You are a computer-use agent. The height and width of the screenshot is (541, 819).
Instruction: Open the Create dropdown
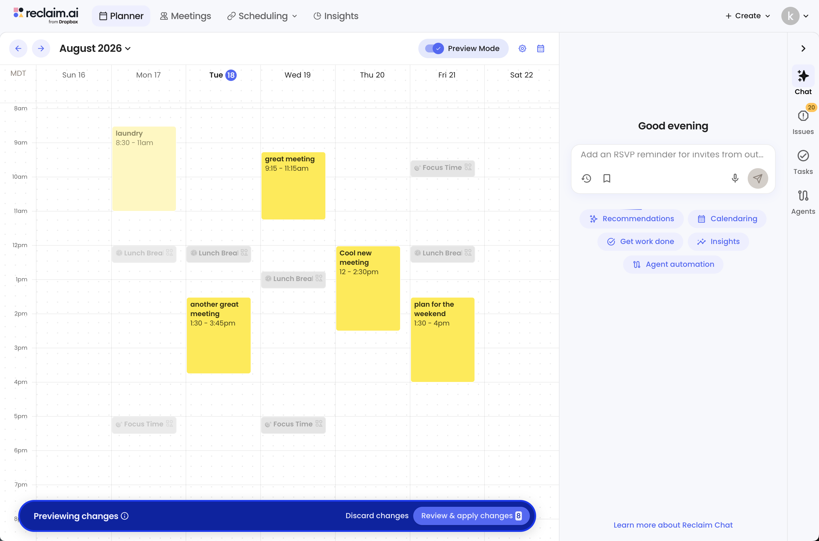tap(747, 16)
